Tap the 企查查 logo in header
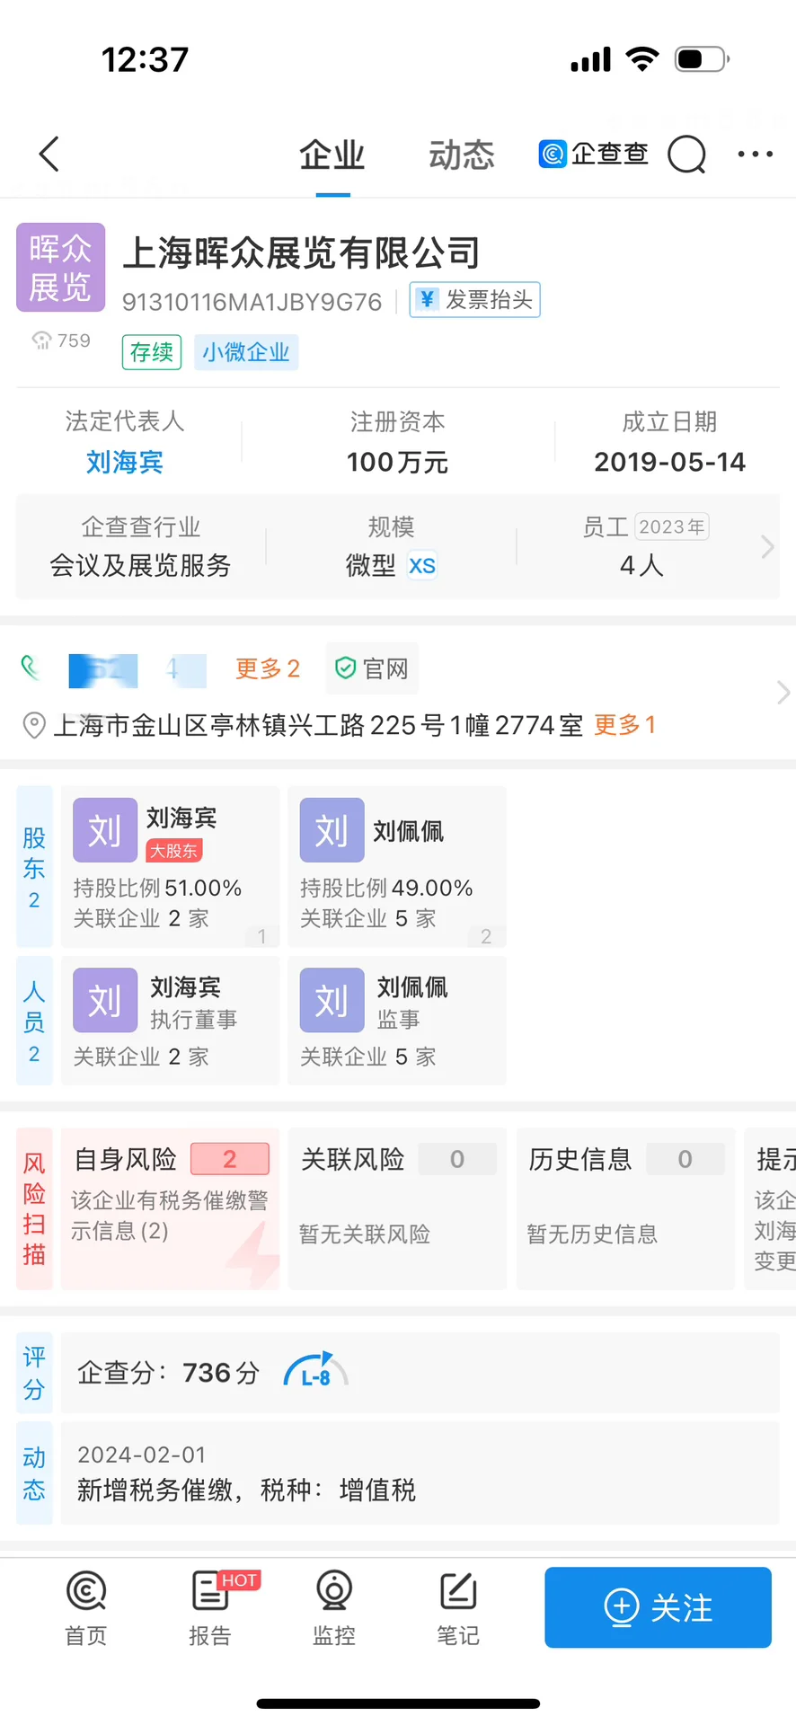Screen dimensions: 796x1725 click(593, 155)
